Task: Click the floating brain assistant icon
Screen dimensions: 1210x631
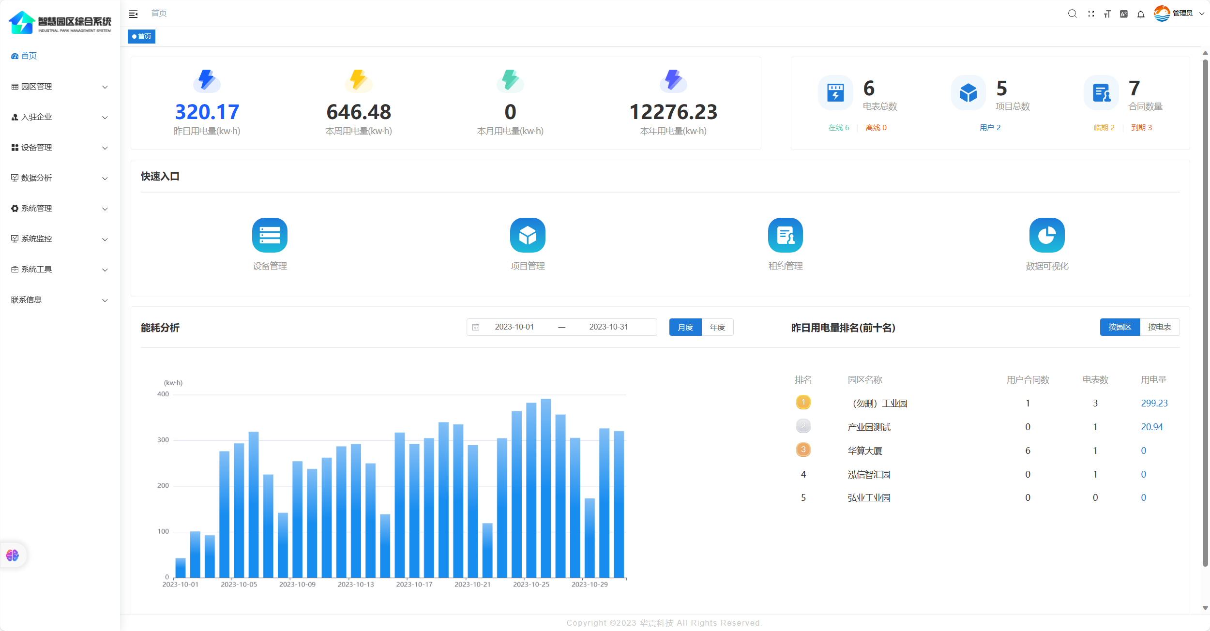Action: pos(13,555)
